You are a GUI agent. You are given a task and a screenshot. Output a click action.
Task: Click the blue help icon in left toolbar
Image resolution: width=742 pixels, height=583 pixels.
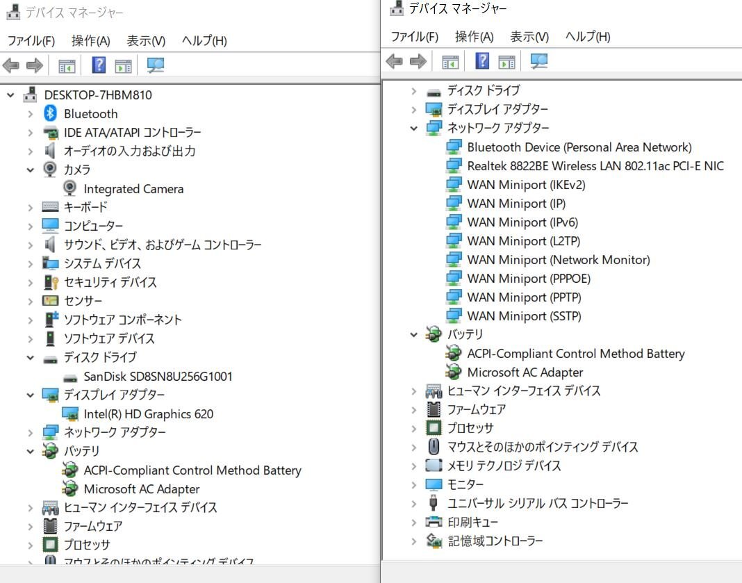[99, 65]
